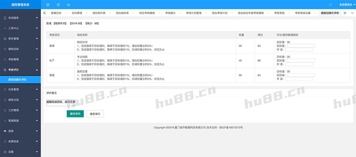356x157 pixels.
Task: Click the 绩效目标 sidebar icon
Action: tap(5, 49)
